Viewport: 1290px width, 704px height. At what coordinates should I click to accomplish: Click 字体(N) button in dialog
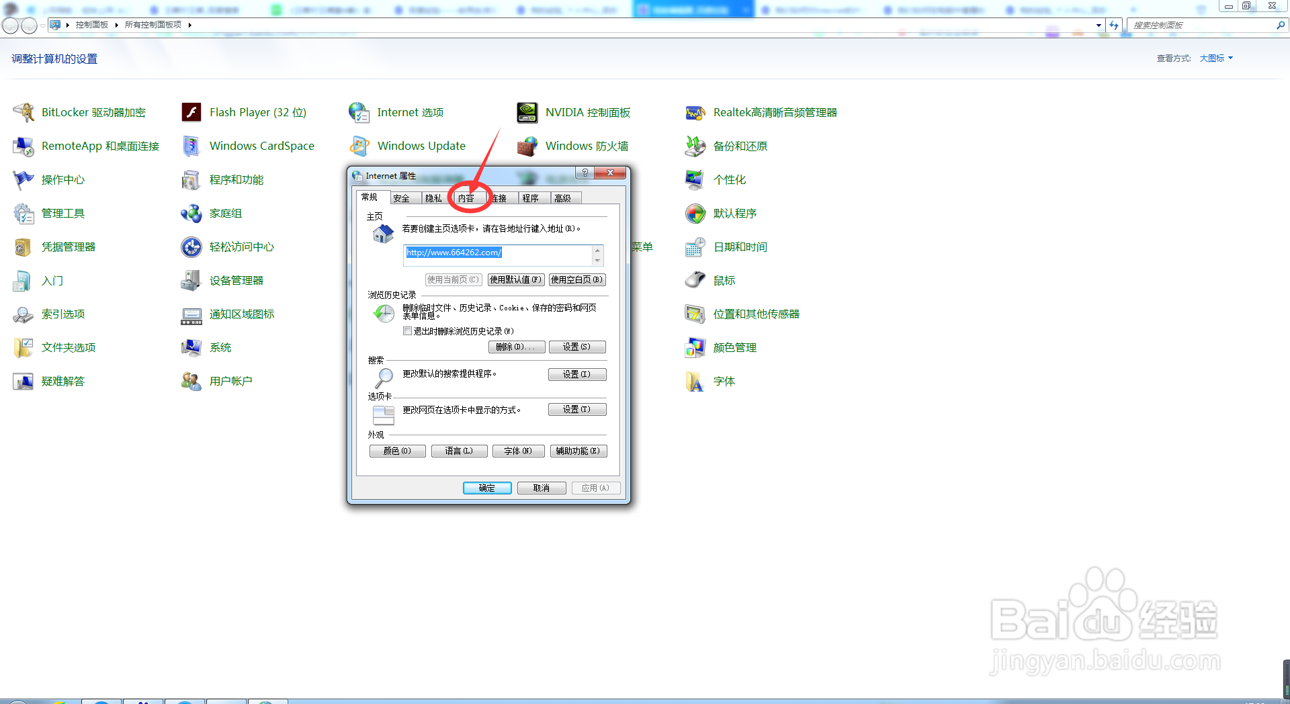click(518, 451)
